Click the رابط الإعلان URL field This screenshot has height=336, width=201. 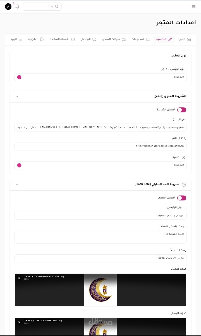point(100,146)
